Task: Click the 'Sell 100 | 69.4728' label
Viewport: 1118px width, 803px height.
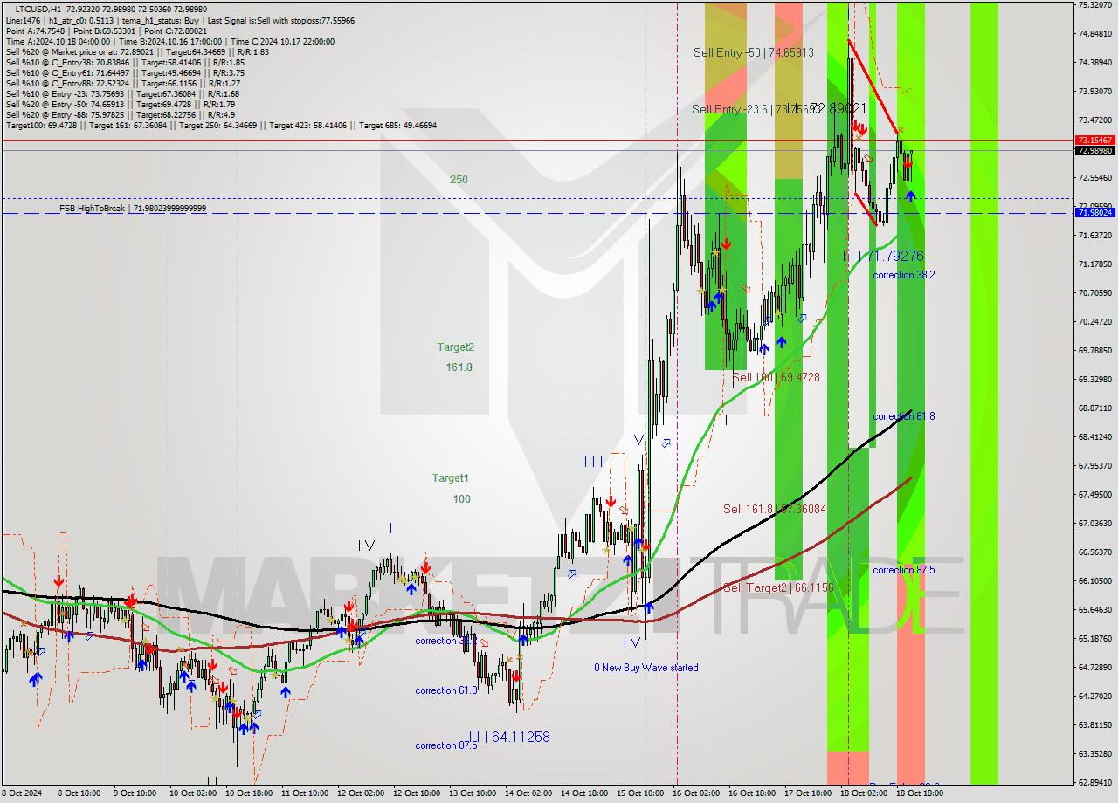Action: 776,377
